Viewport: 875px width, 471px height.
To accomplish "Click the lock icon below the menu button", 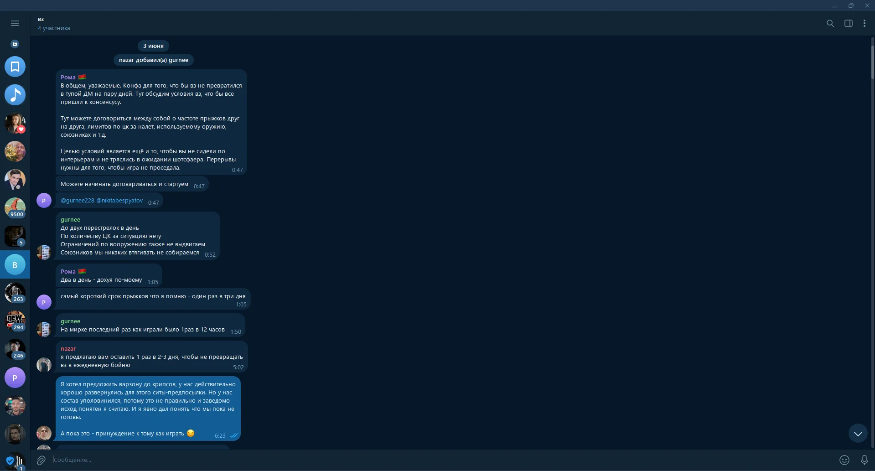I will click(15, 44).
